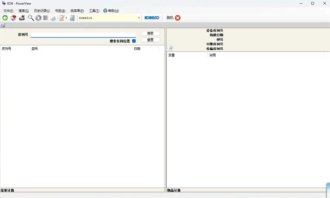Open the notepad with pencil icon
This screenshot has width=330, height=198.
[62, 18]
